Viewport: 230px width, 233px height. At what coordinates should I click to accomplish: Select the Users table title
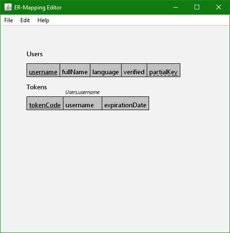point(35,54)
